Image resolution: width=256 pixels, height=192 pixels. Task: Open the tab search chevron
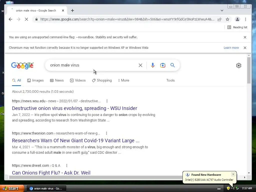tap(222, 10)
